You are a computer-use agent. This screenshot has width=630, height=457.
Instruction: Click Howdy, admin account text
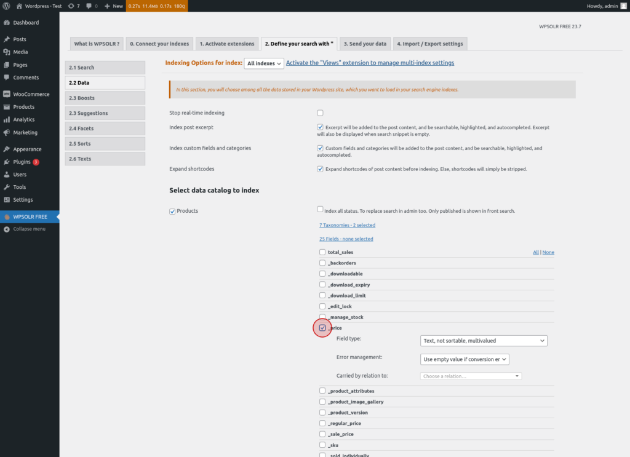tap(602, 6)
